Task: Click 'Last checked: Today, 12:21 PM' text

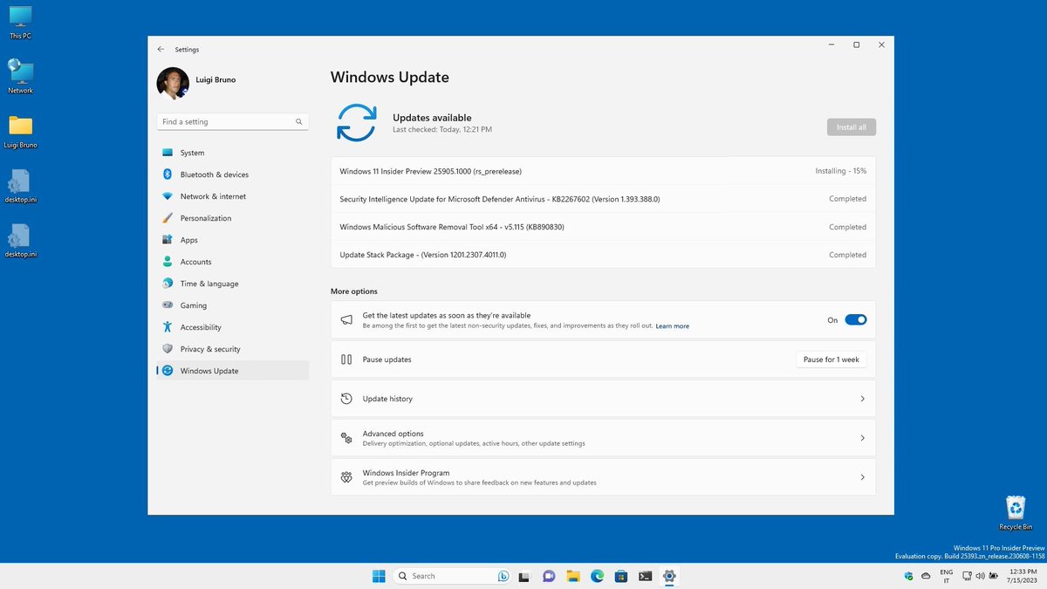Action: coord(442,129)
